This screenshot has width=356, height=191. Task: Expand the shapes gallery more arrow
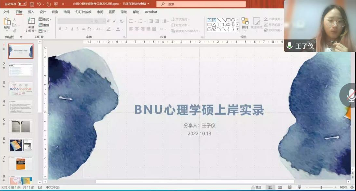tap(237, 29)
